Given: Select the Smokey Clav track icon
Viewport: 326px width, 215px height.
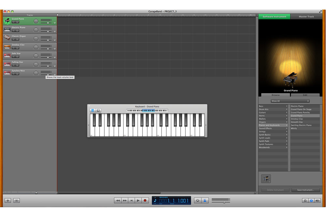Looking at the screenshot, I should 7,47.
